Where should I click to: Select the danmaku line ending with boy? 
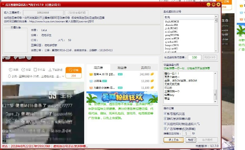169,95
